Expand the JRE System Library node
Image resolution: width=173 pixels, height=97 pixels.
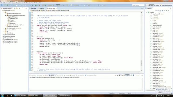click(x=4, y=28)
